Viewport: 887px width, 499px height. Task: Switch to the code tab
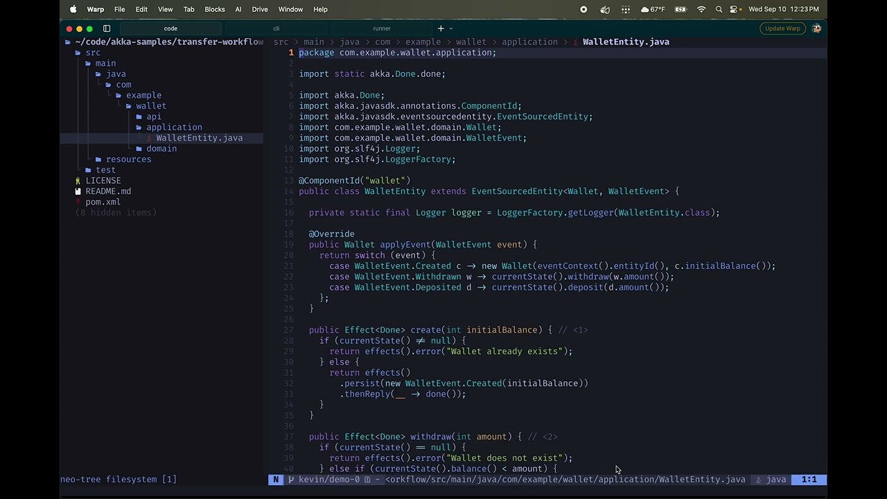coord(170,28)
